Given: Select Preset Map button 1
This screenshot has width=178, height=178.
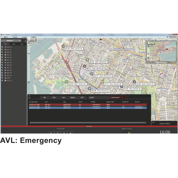Looking at the screenshot, I should pos(51,133).
